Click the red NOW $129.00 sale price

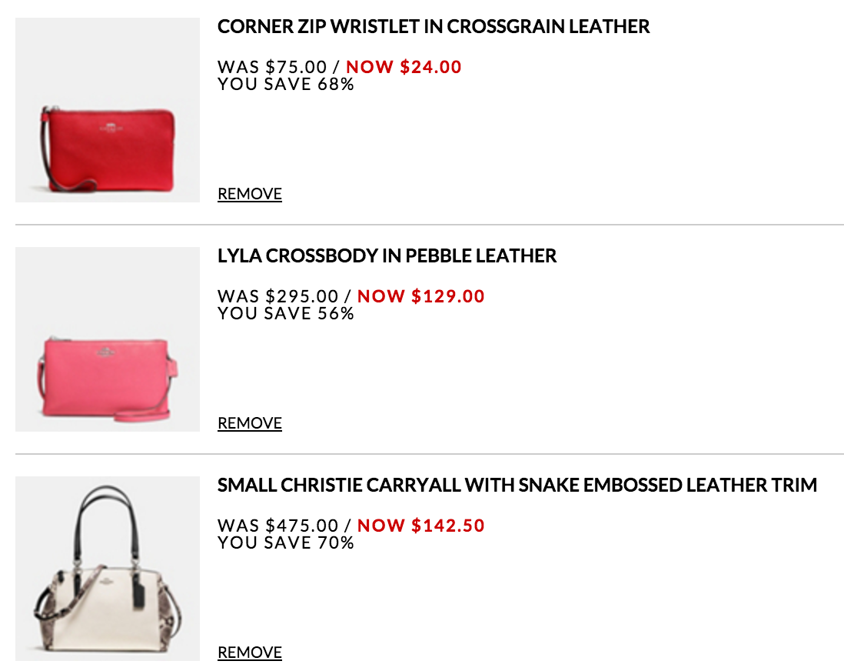[421, 296]
